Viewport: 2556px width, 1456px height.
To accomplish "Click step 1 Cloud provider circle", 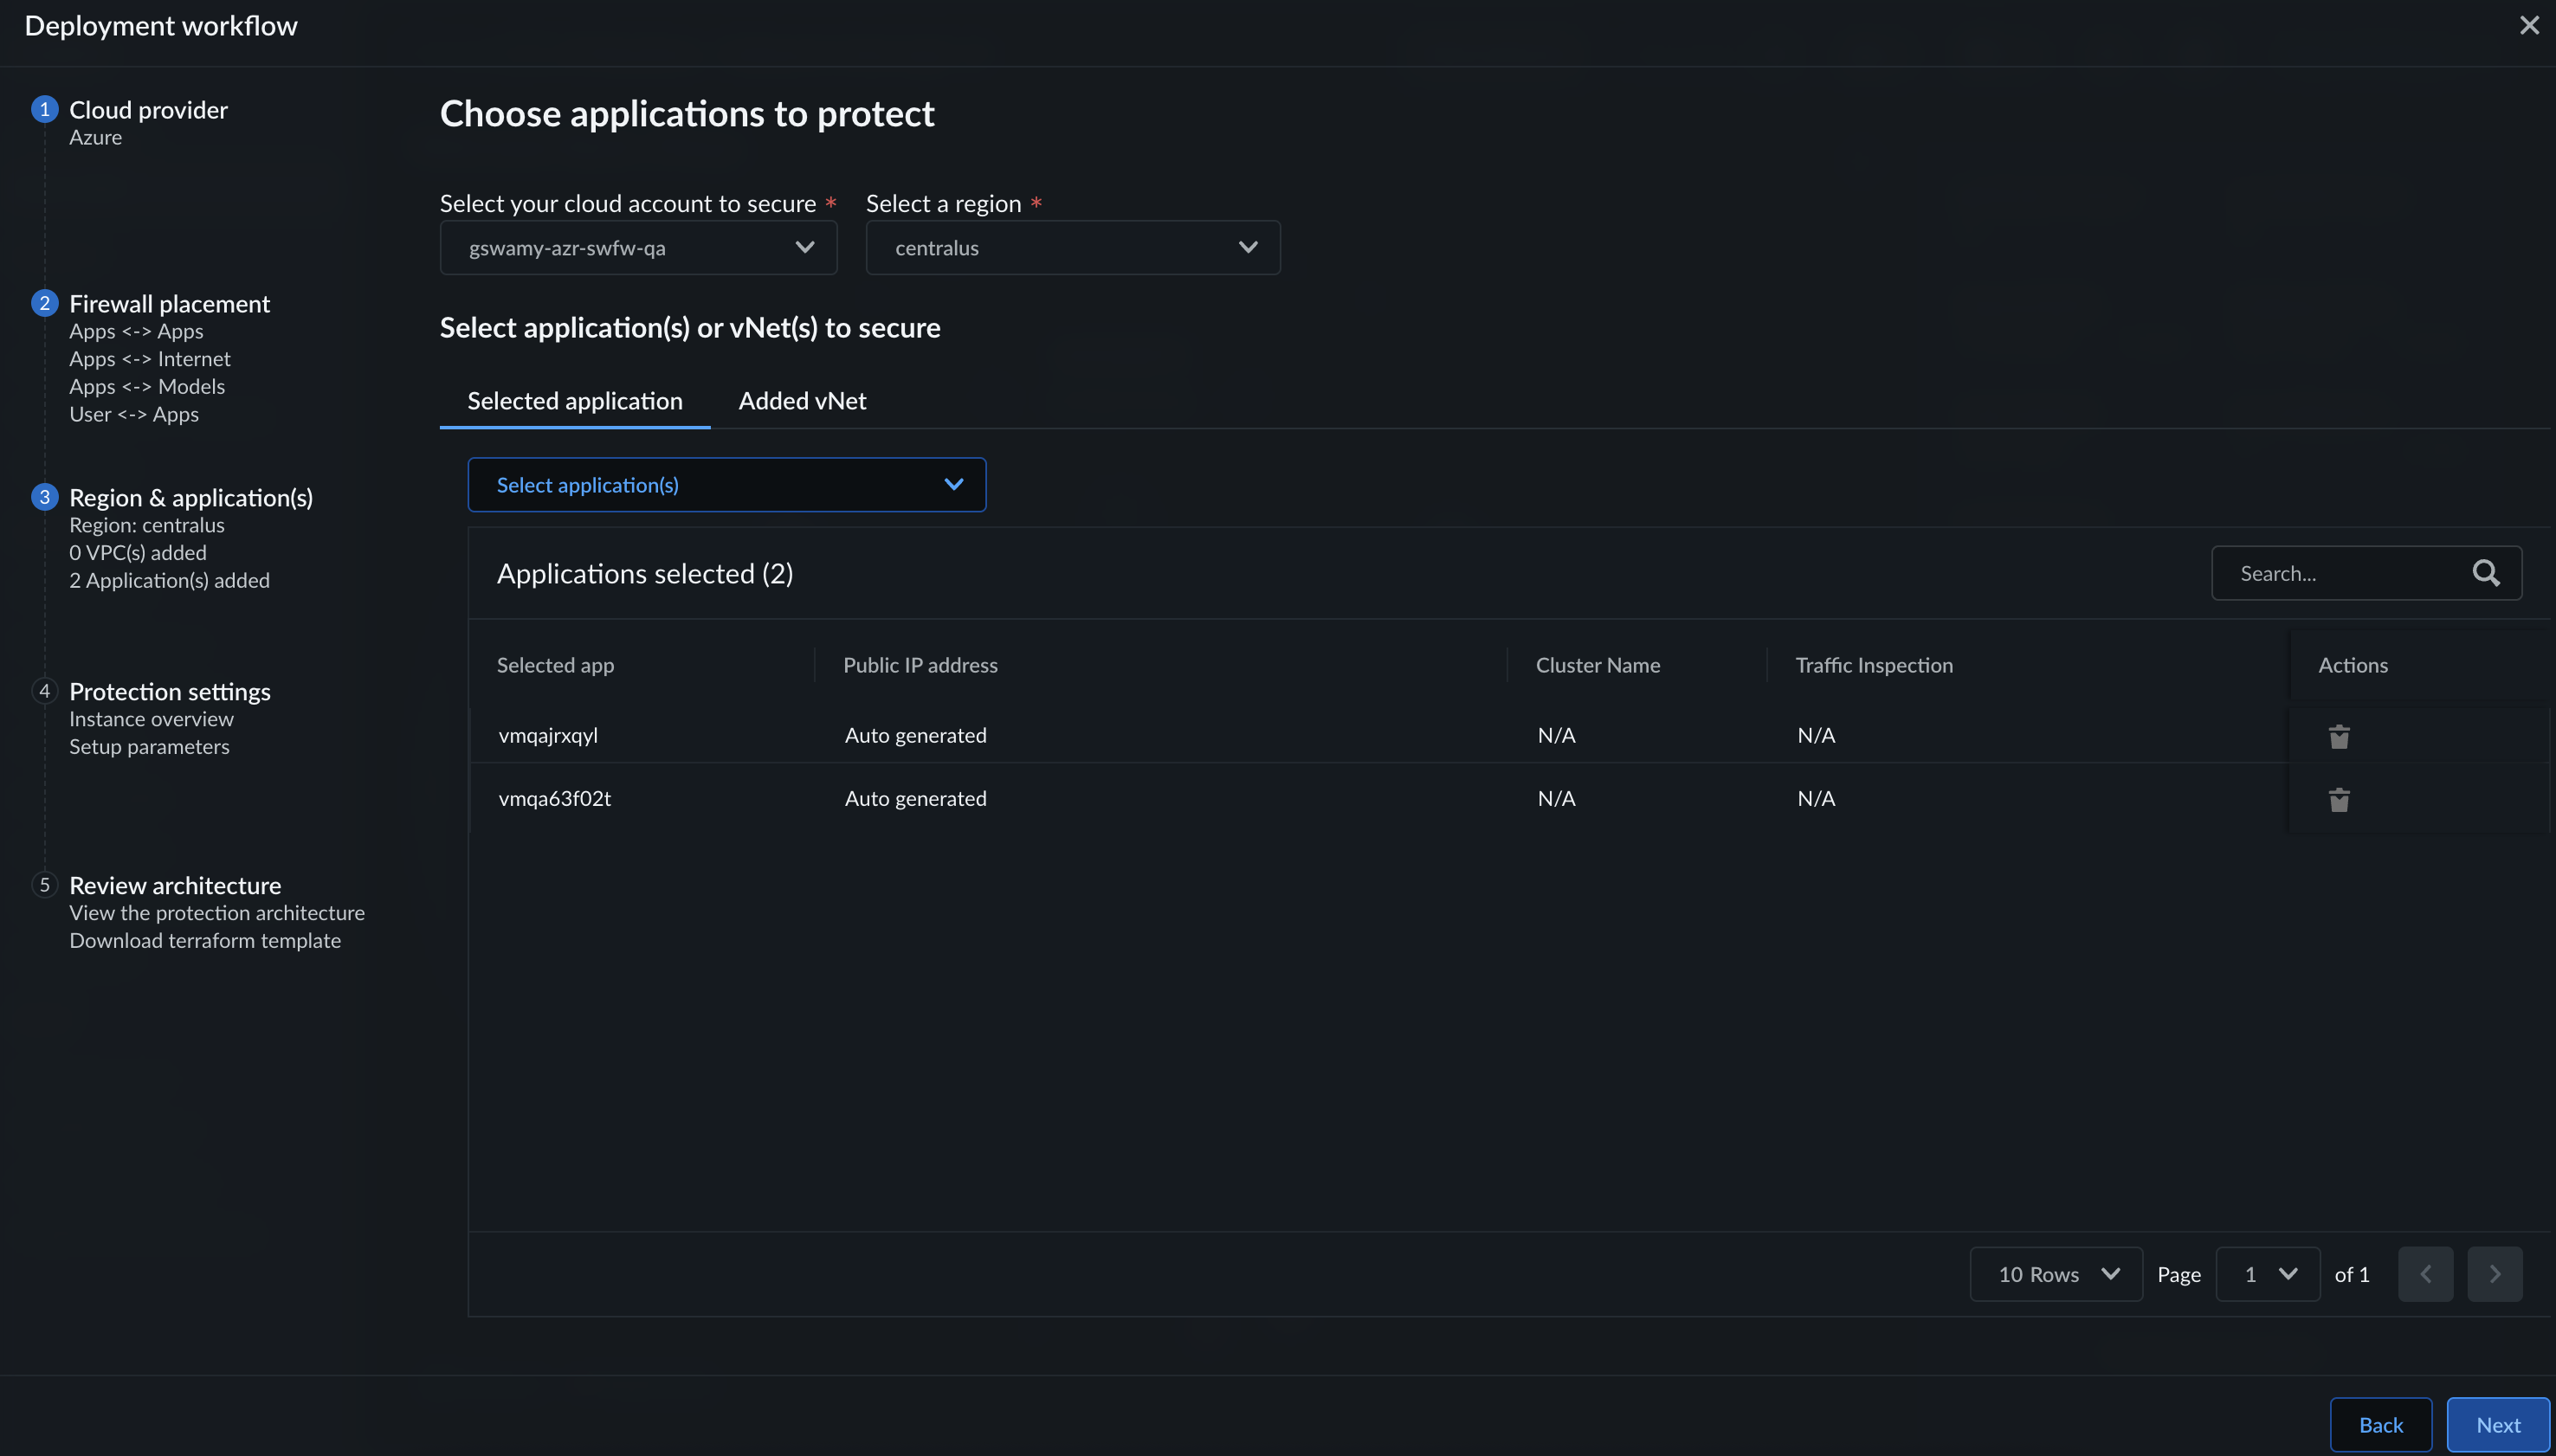I will point(44,109).
